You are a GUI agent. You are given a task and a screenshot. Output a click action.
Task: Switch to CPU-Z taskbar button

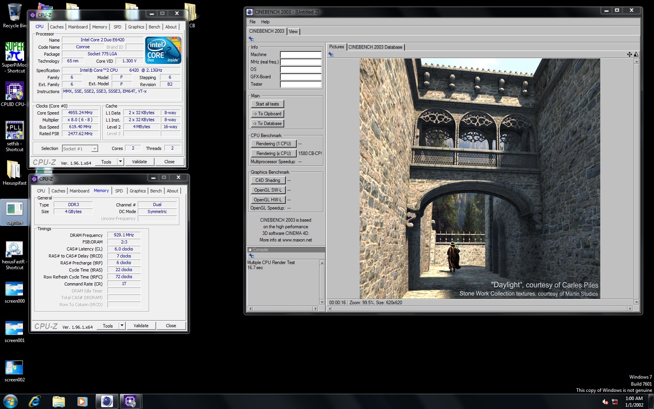[130, 401]
